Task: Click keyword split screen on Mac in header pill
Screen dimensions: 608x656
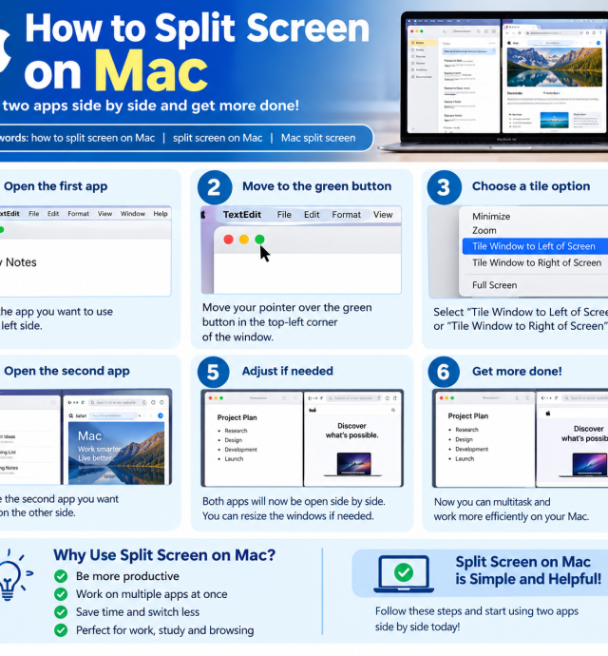Action: tap(218, 138)
